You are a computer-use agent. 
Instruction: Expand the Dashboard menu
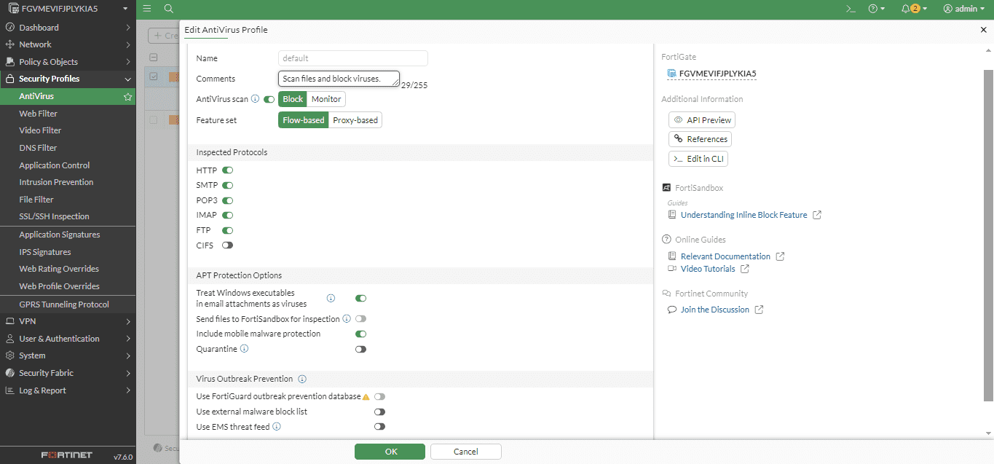[68, 28]
